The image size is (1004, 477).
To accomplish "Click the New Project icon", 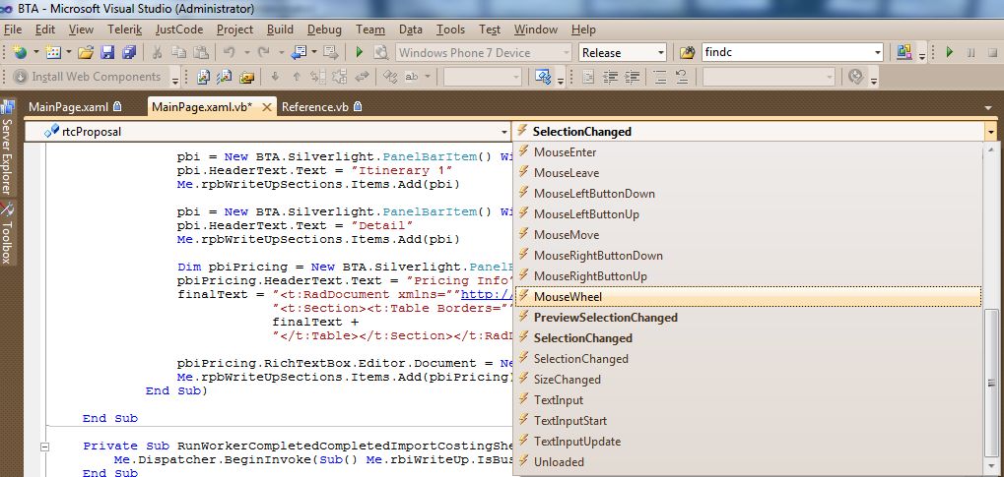I will tap(20, 52).
